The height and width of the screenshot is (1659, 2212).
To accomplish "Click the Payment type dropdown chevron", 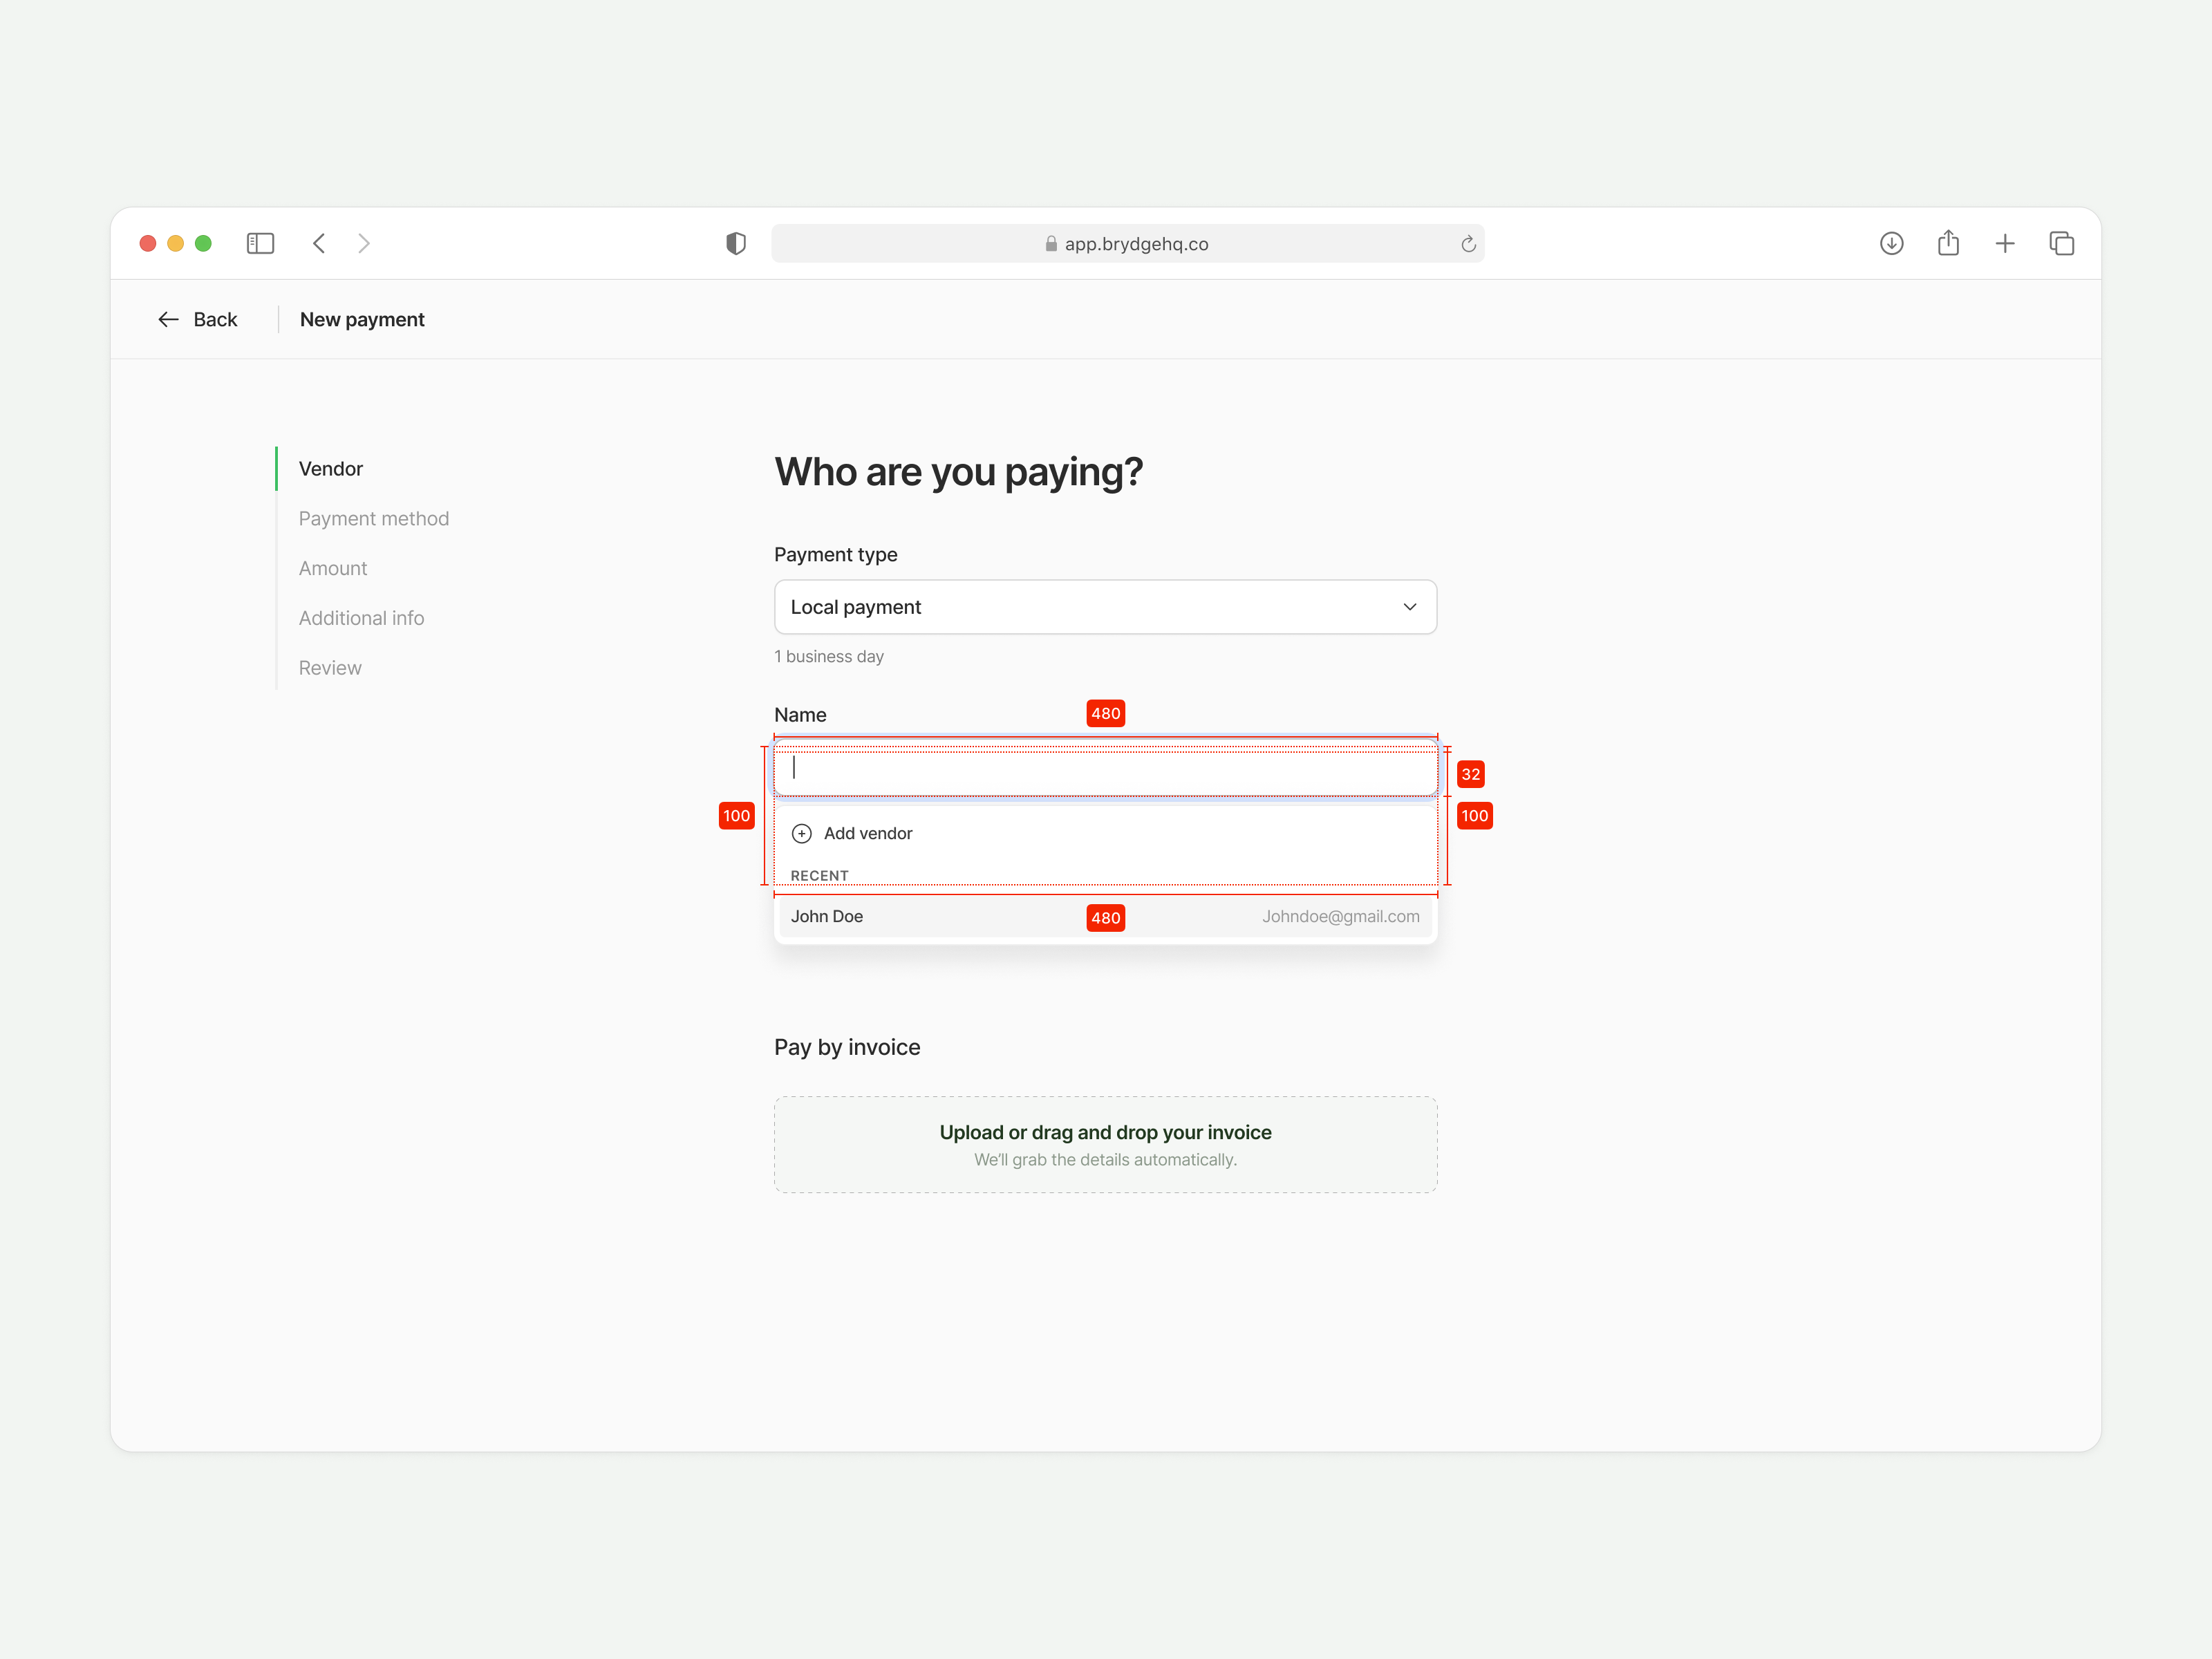I will 1410,607.
